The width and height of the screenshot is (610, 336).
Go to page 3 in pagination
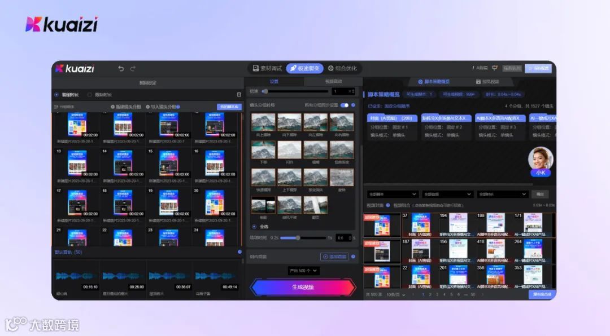pyautogui.click(x=437, y=295)
